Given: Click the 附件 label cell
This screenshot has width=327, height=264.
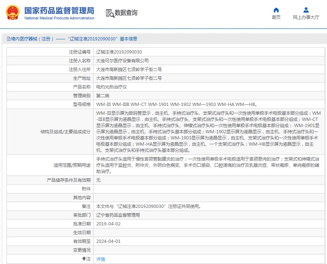Looking at the screenshot, I should click(x=50, y=189).
